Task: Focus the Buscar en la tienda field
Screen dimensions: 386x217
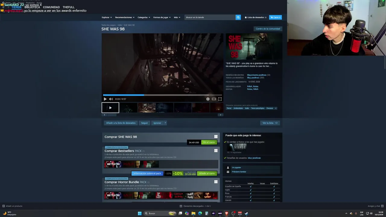Action: pos(210,17)
